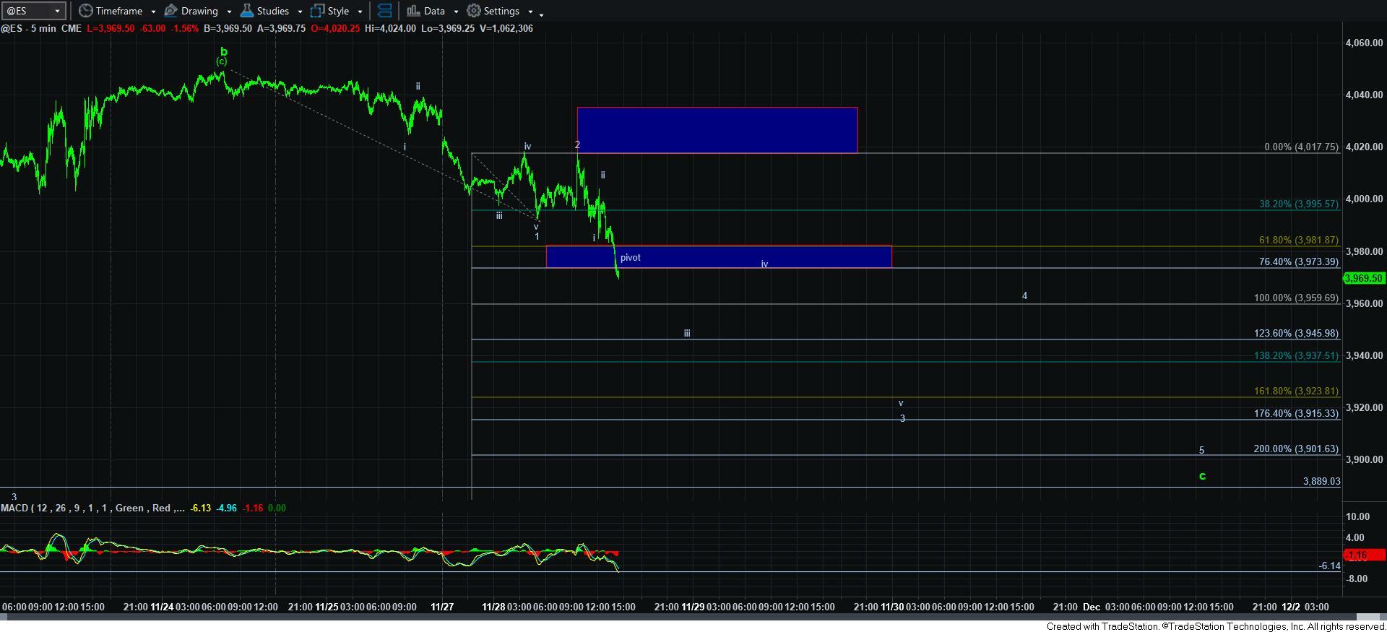The width and height of the screenshot is (1387, 632).
Task: Select the blue pivot support rectangle
Action: [x=718, y=256]
